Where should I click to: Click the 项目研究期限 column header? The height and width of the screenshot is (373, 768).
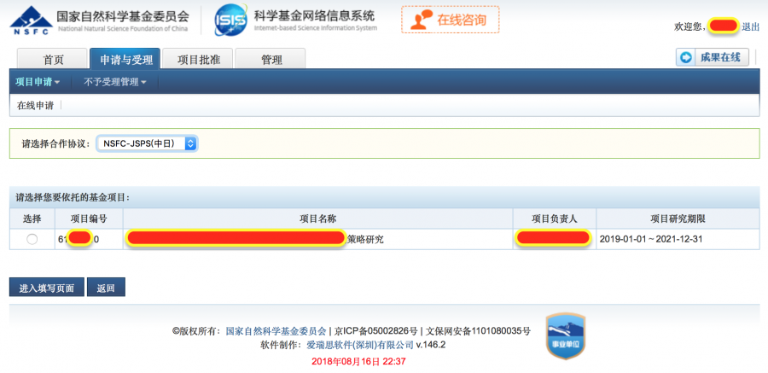click(678, 219)
